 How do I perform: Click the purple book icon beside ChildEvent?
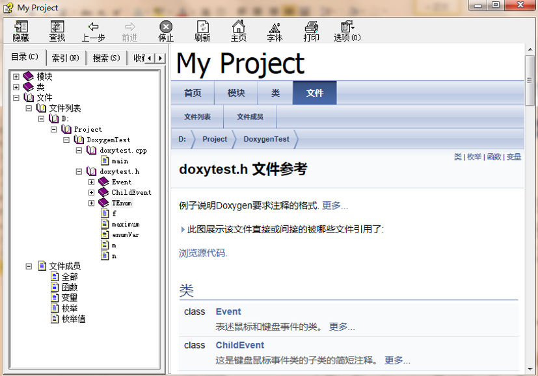pyautogui.click(x=103, y=192)
